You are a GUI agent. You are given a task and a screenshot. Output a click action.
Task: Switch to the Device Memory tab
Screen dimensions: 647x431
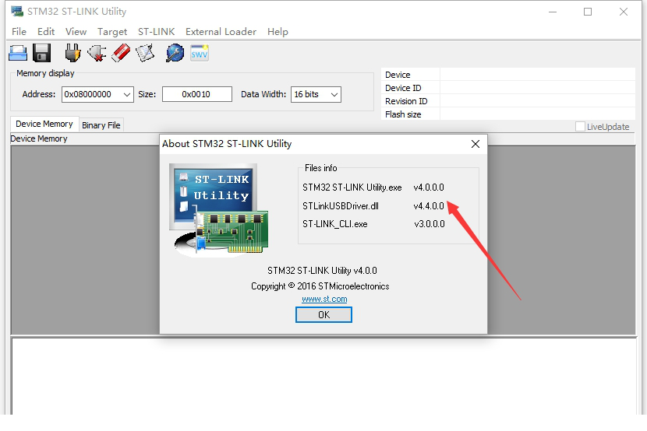44,124
